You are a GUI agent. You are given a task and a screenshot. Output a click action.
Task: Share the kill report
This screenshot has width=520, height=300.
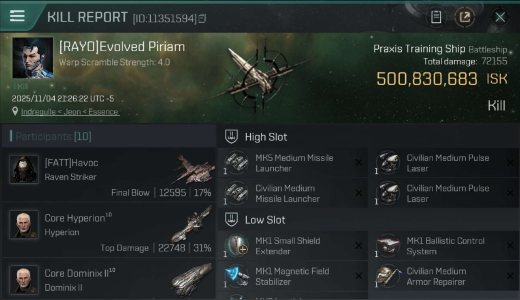click(464, 17)
